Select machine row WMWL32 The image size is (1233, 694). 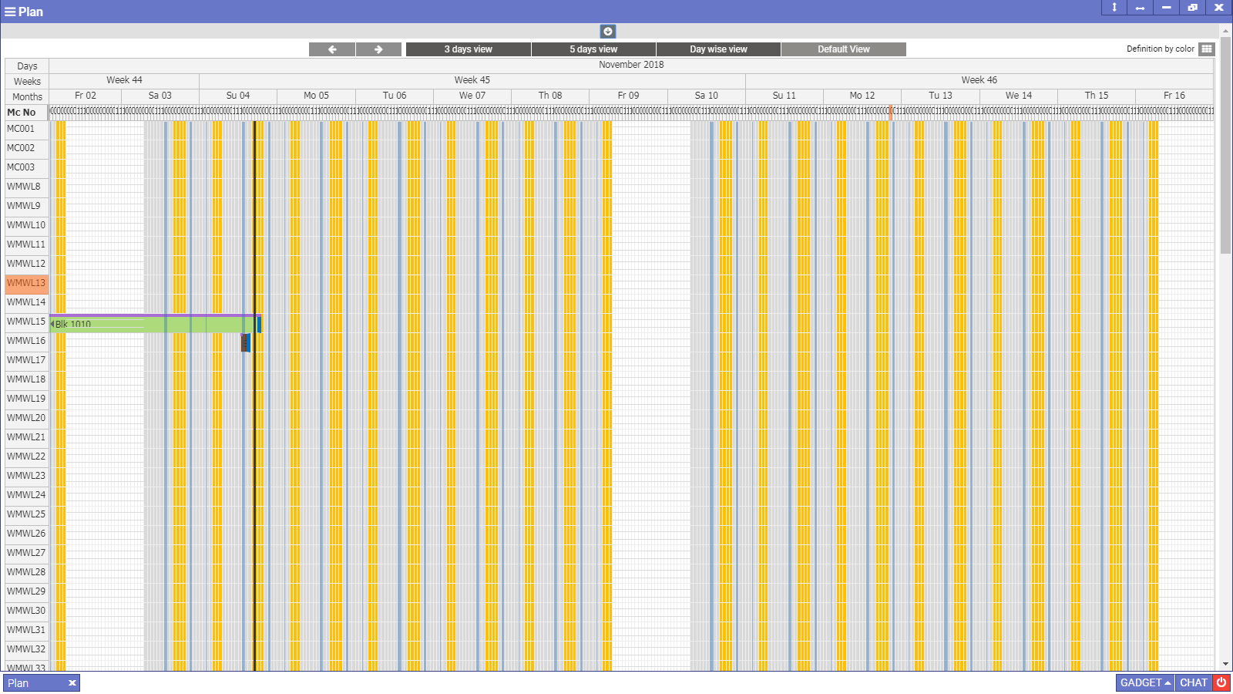[x=27, y=649]
